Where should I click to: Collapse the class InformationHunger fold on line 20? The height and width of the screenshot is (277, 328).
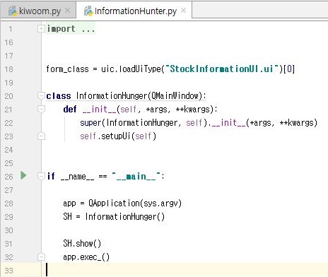click(x=41, y=95)
